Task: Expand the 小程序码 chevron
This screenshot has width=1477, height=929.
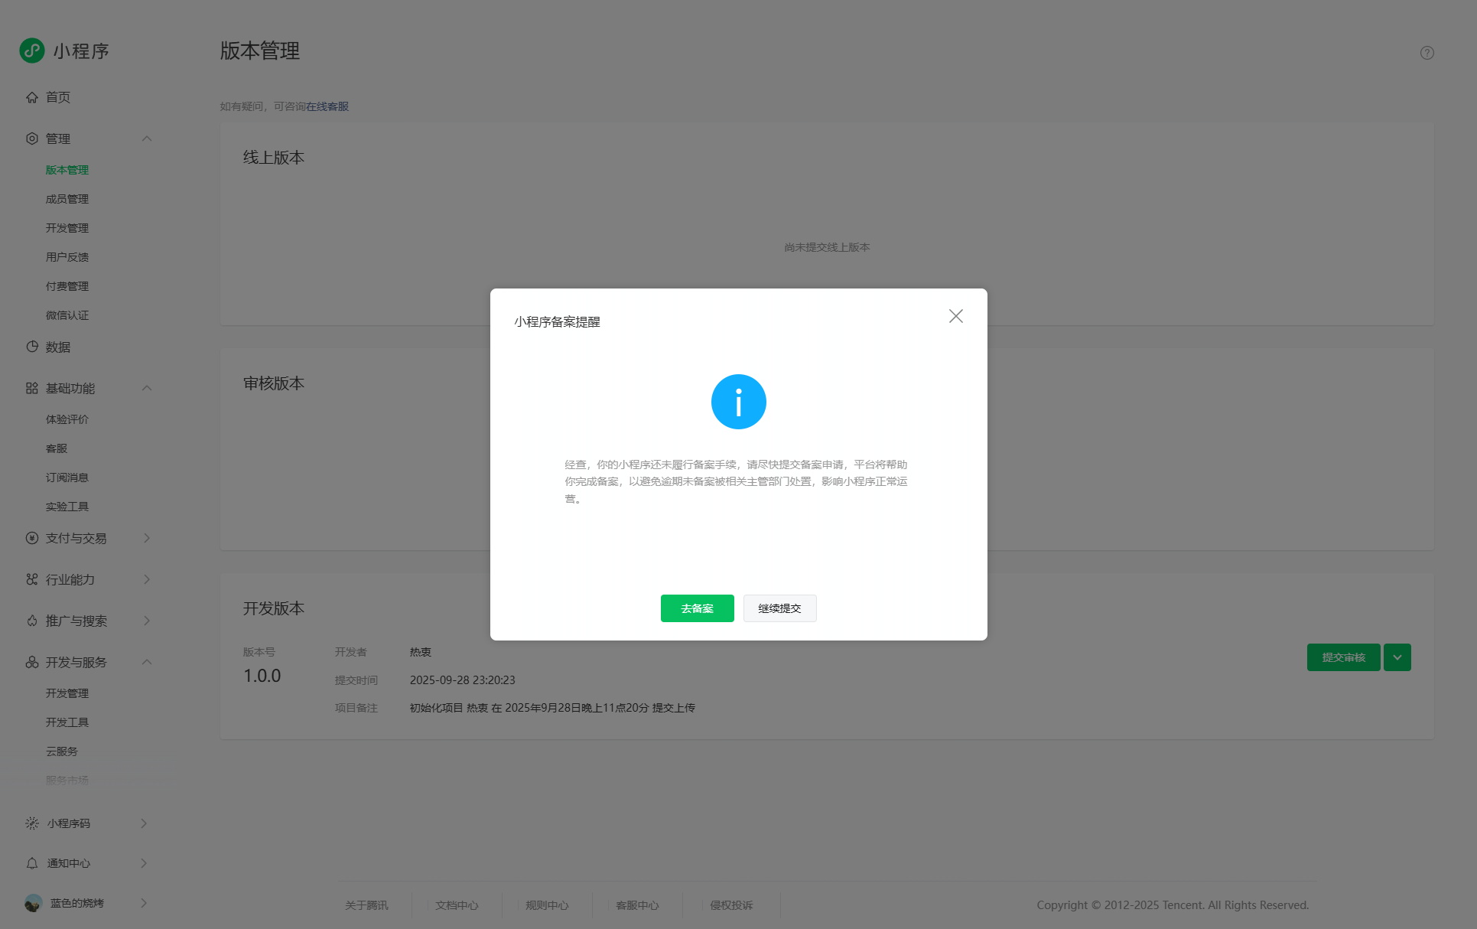Action: (x=144, y=823)
